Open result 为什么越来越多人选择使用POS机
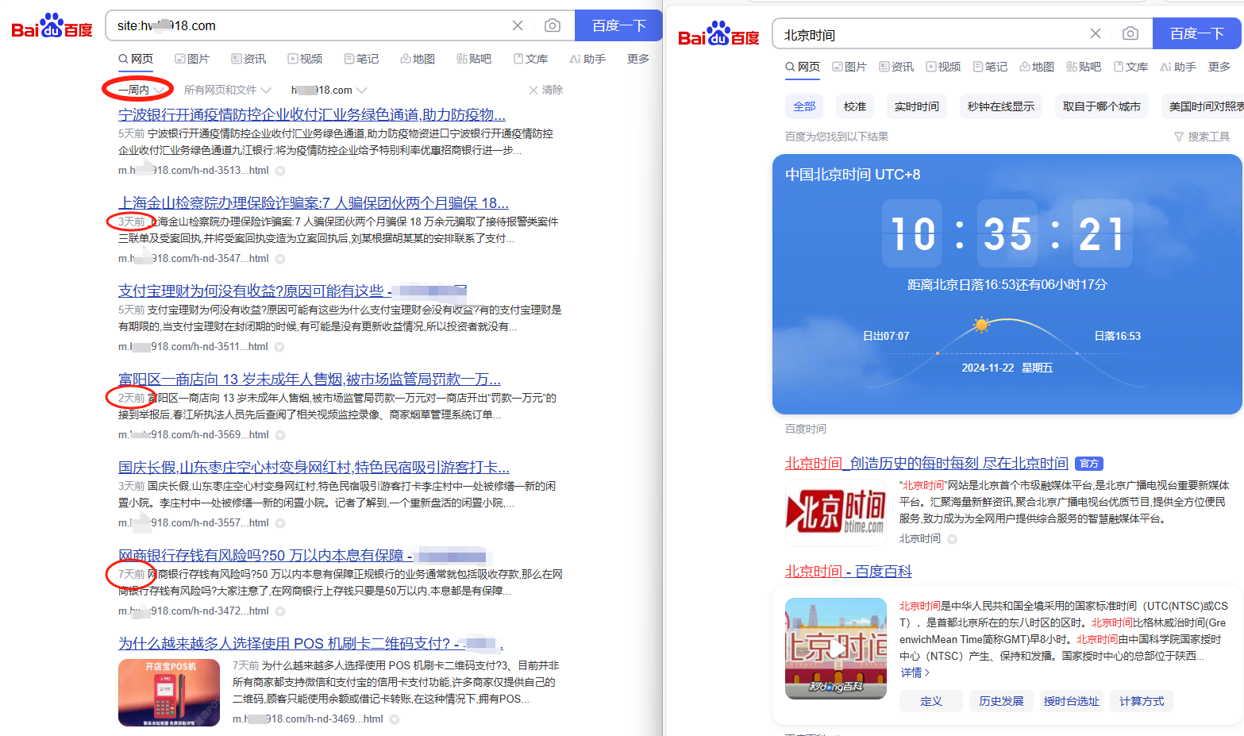 pos(310,644)
